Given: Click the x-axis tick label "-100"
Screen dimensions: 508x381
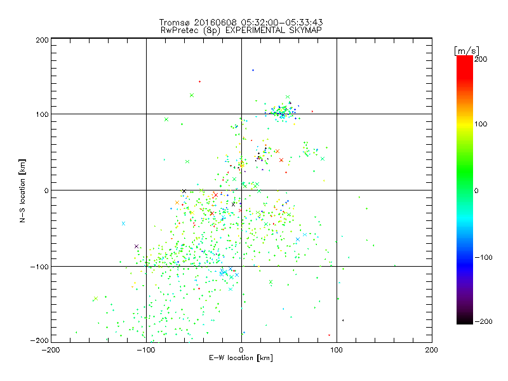Looking at the screenshot, I should [146, 350].
